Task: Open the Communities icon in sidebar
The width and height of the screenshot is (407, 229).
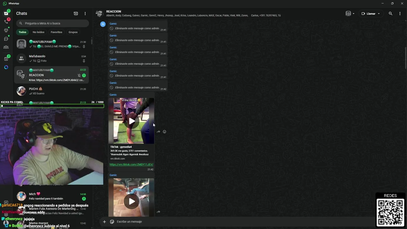Action: click(6, 47)
